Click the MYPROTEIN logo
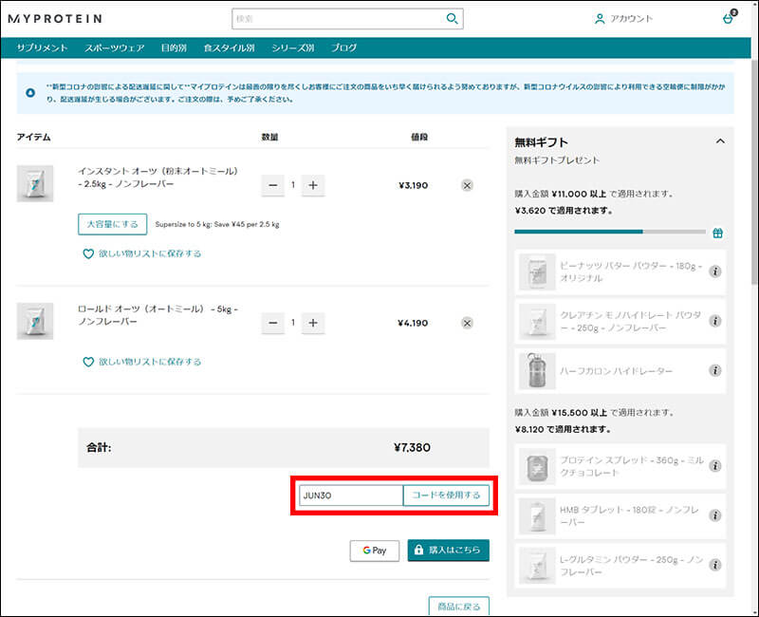The width and height of the screenshot is (759, 617). click(55, 19)
